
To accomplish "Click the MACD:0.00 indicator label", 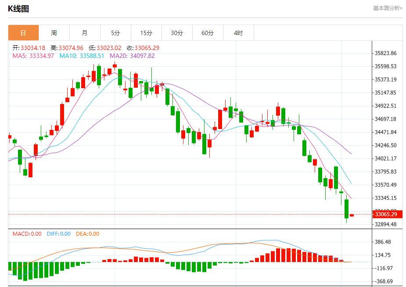I will 27,234.
